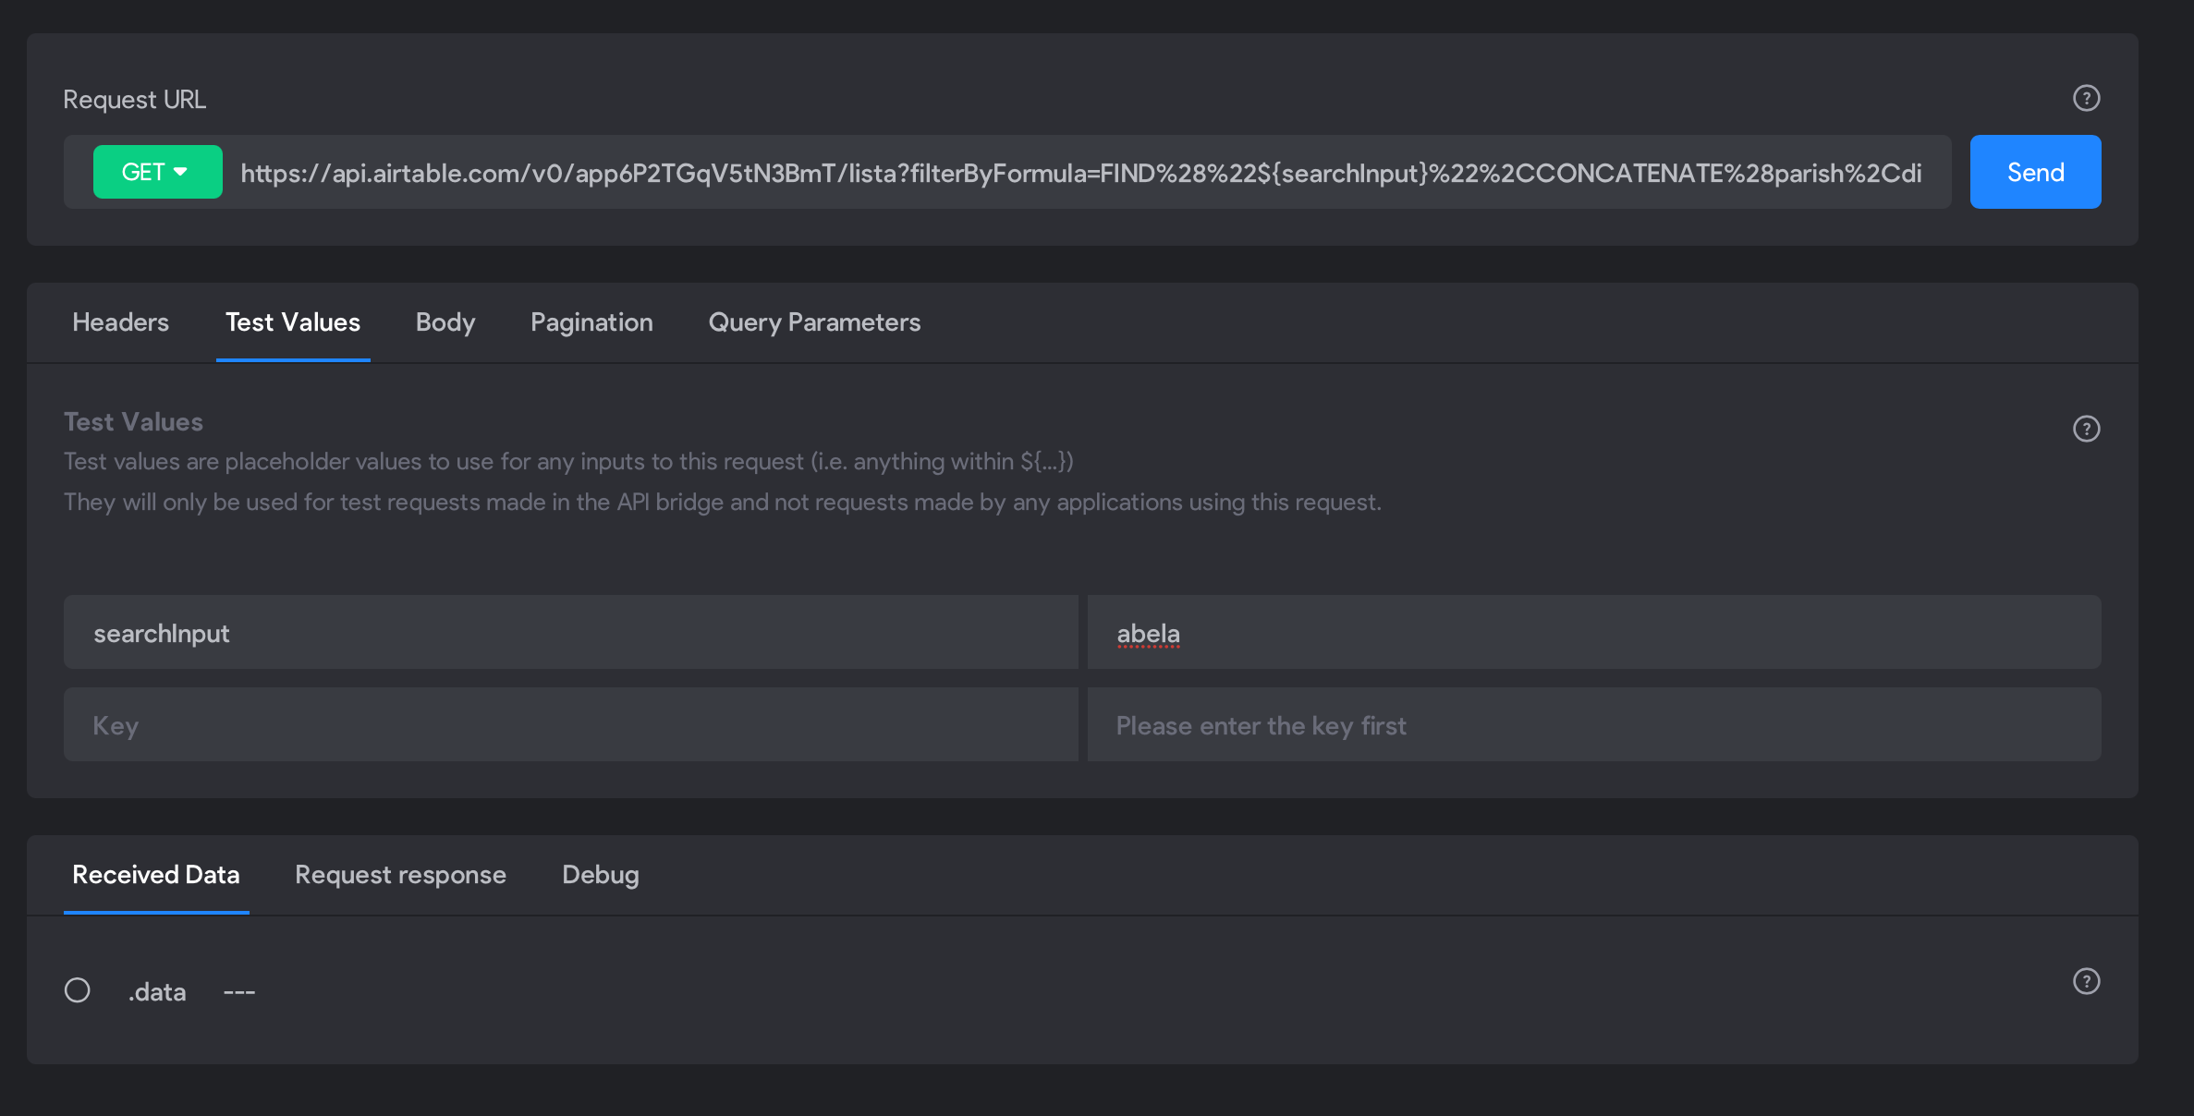The image size is (2194, 1116).
Task: Open help icon in Test Values section
Action: coord(2086,429)
